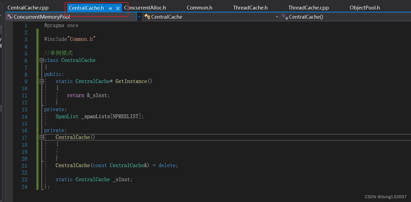Click the CentralCache name in class declaration
The image size is (411, 202).
pyautogui.click(x=78, y=60)
